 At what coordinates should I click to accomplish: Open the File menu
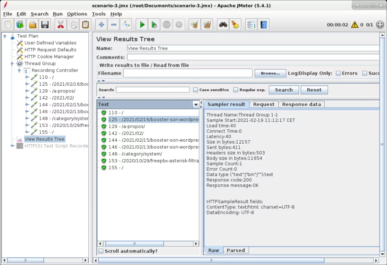(8, 14)
